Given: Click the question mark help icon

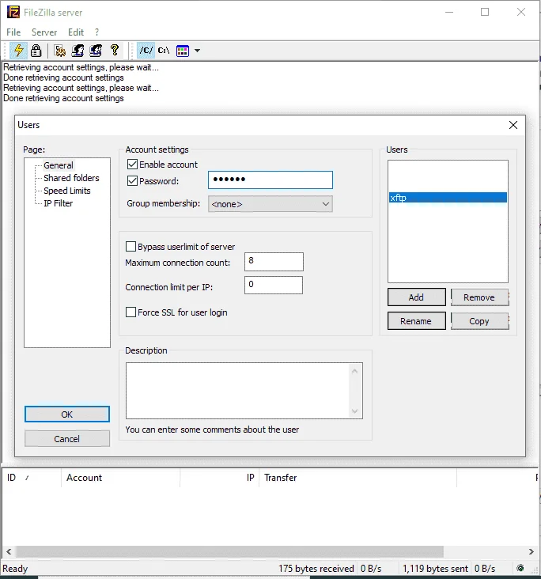Looking at the screenshot, I should coord(115,50).
